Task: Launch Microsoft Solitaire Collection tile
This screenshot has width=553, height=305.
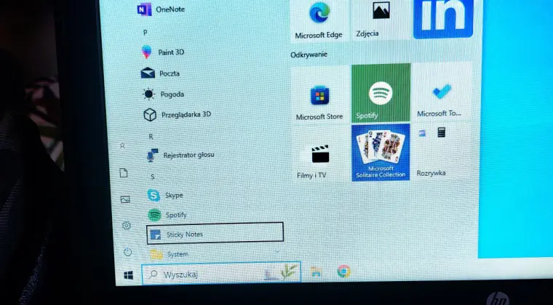Action: coord(381,152)
